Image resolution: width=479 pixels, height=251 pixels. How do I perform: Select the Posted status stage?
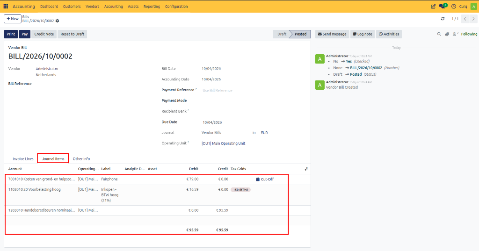301,34
